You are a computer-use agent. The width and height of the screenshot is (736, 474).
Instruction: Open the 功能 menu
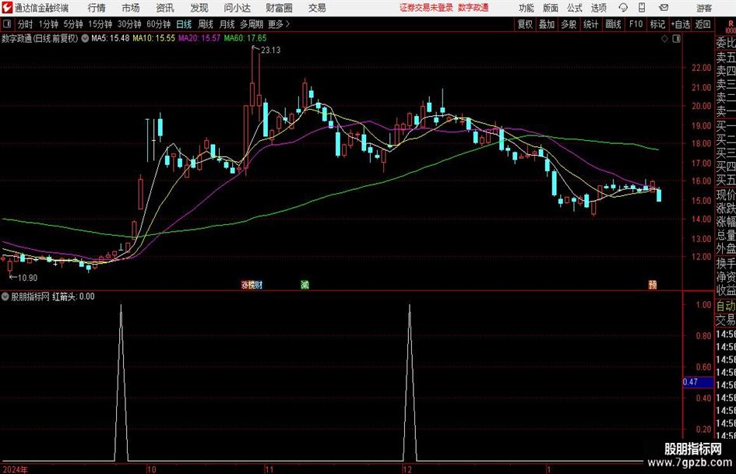pyautogui.click(x=526, y=8)
